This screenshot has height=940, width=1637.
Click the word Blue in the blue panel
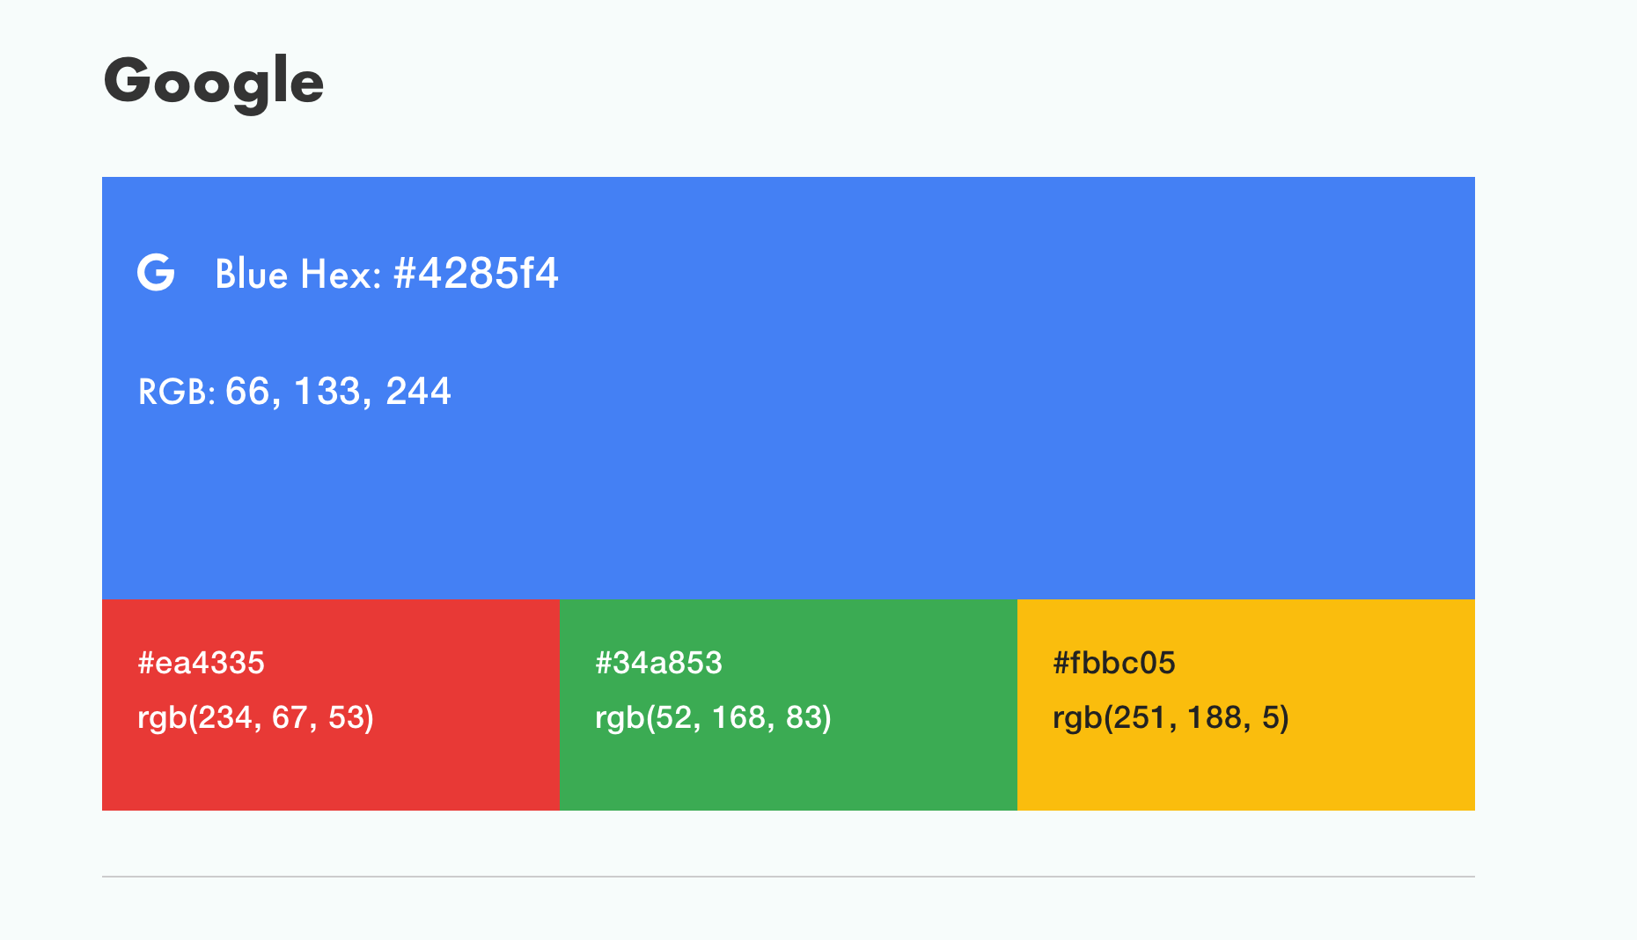click(x=252, y=274)
